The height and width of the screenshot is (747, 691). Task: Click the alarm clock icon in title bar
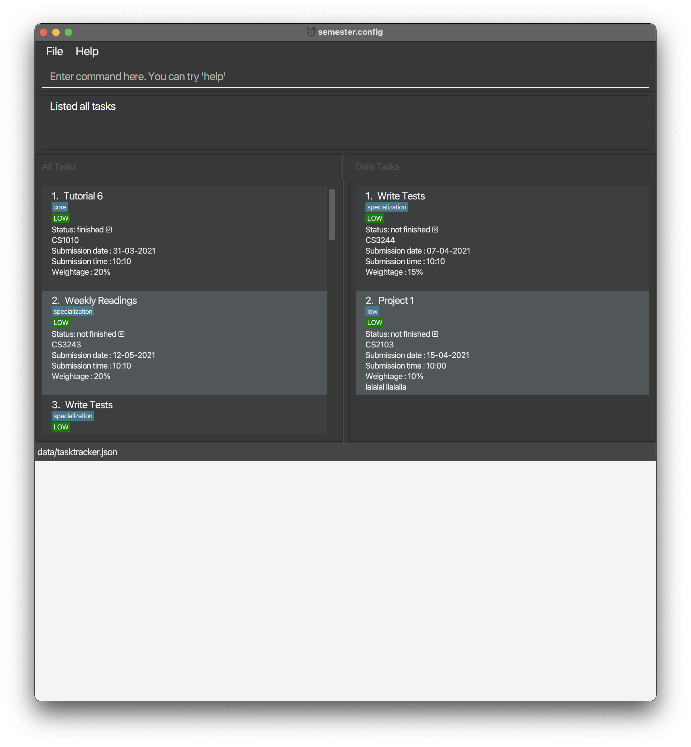click(311, 32)
